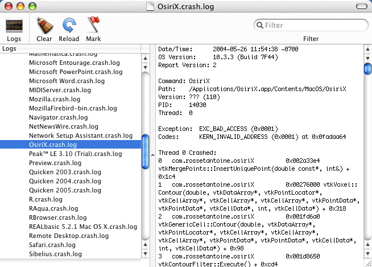Click top down arrow of report scrollbar
This screenshot has width=372, height=267.
pos(367,58)
